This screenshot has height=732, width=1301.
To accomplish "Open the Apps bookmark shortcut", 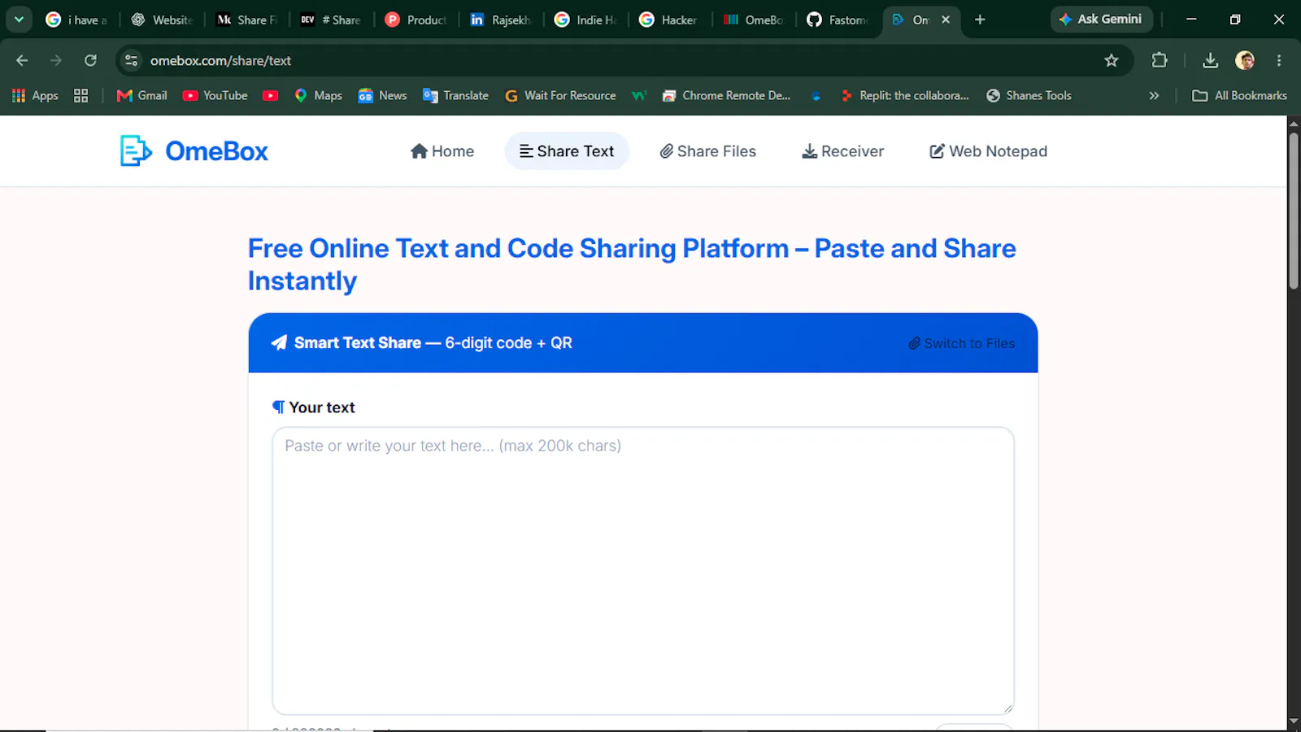I will point(35,95).
